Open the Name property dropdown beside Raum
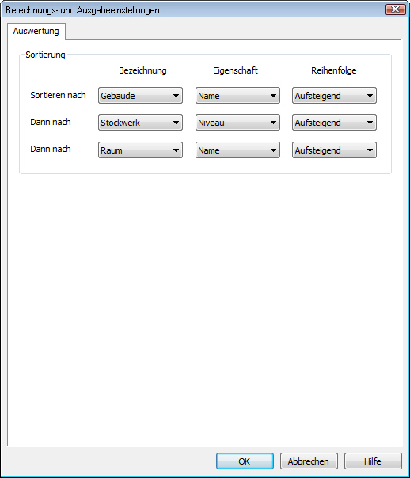This screenshot has height=478, width=410. pos(237,150)
